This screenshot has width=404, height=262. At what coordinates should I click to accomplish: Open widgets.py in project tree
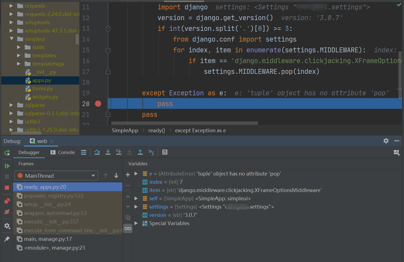point(45,97)
